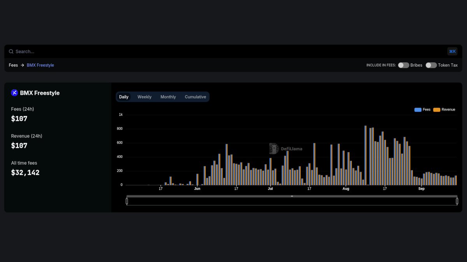467x262 pixels.
Task: Click the Revenue (24h) label
Action: (27, 136)
